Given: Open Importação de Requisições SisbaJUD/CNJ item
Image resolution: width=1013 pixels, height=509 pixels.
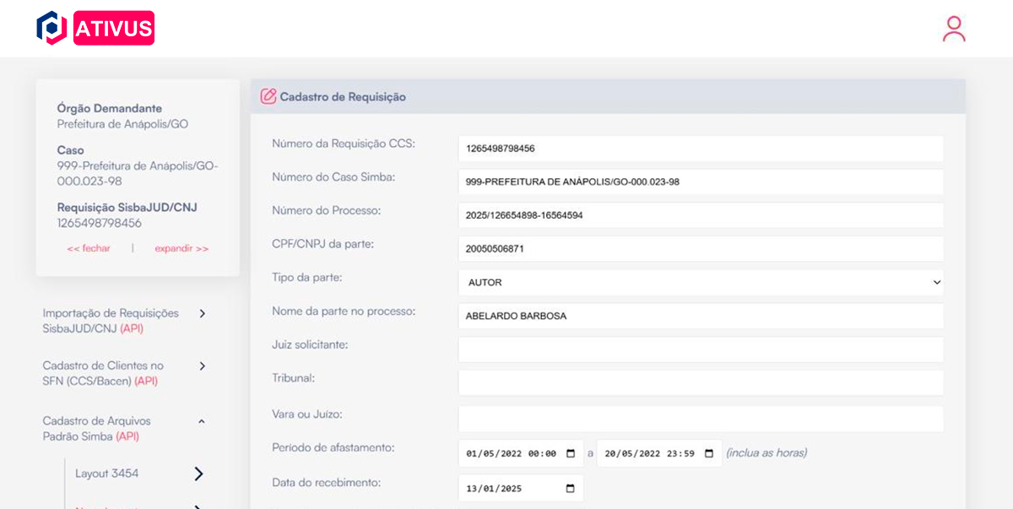Looking at the screenshot, I should coord(110,321).
